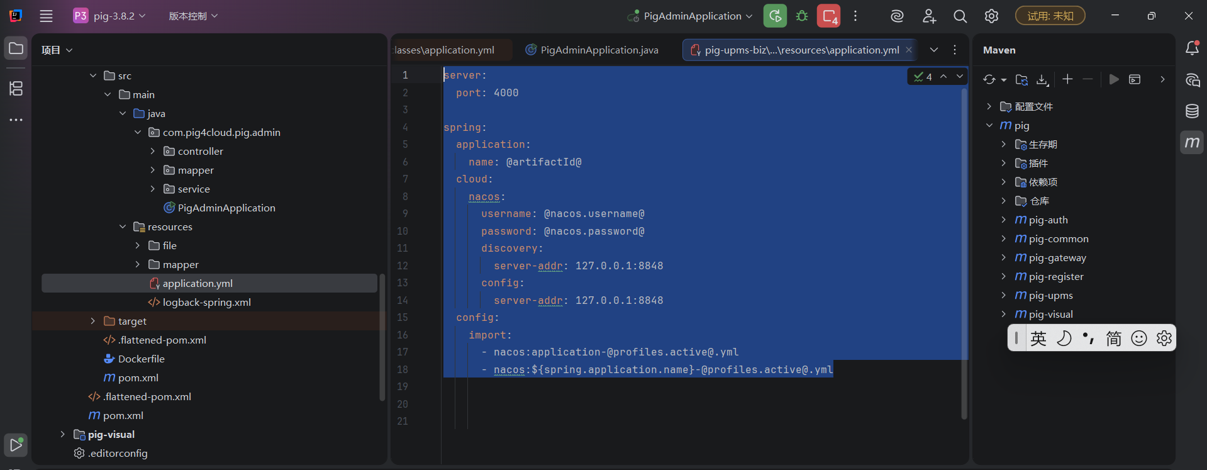Close the pig-upms-biz application.yml tab

click(909, 50)
